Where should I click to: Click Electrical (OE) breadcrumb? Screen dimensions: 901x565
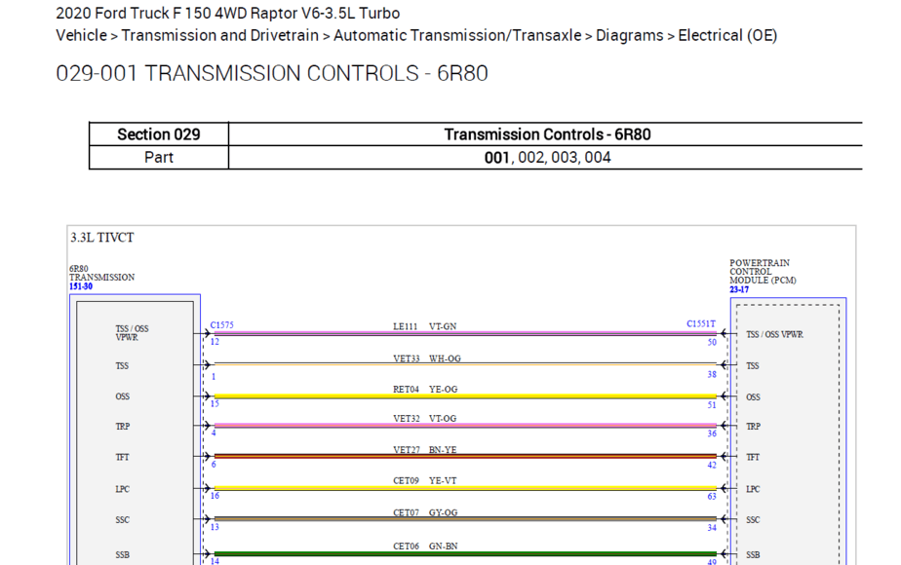point(727,36)
